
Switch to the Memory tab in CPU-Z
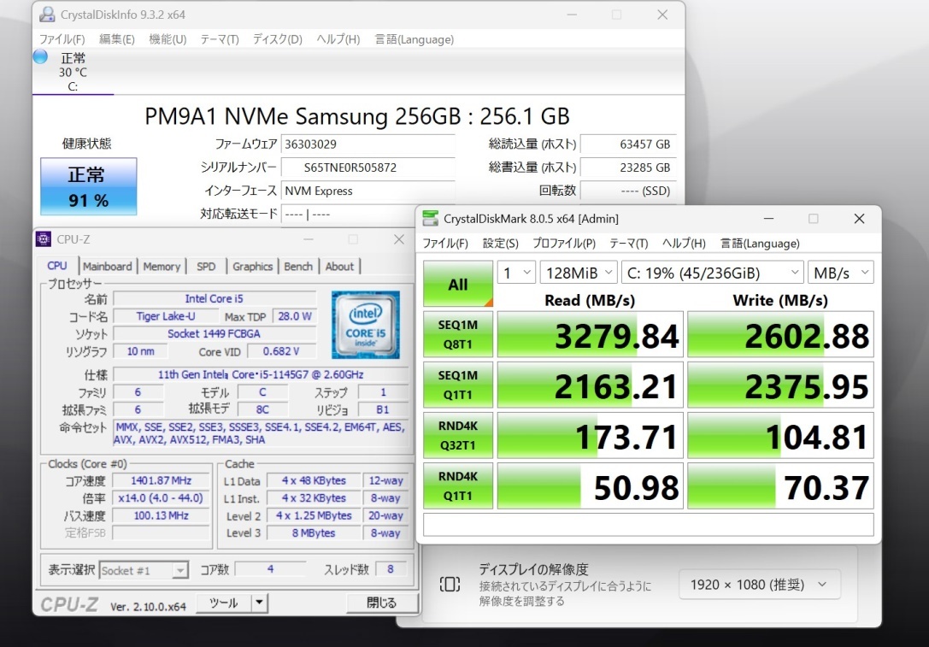point(162,267)
